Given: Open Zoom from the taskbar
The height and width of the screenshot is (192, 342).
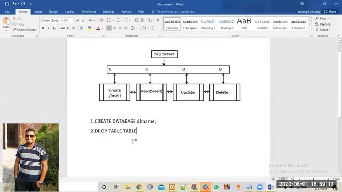Looking at the screenshot, I should (x=260, y=187).
